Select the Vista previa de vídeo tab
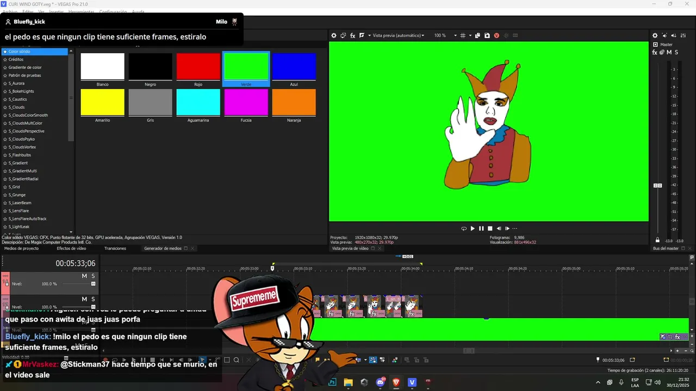Screen dimensions: 696x391 tap(350, 248)
